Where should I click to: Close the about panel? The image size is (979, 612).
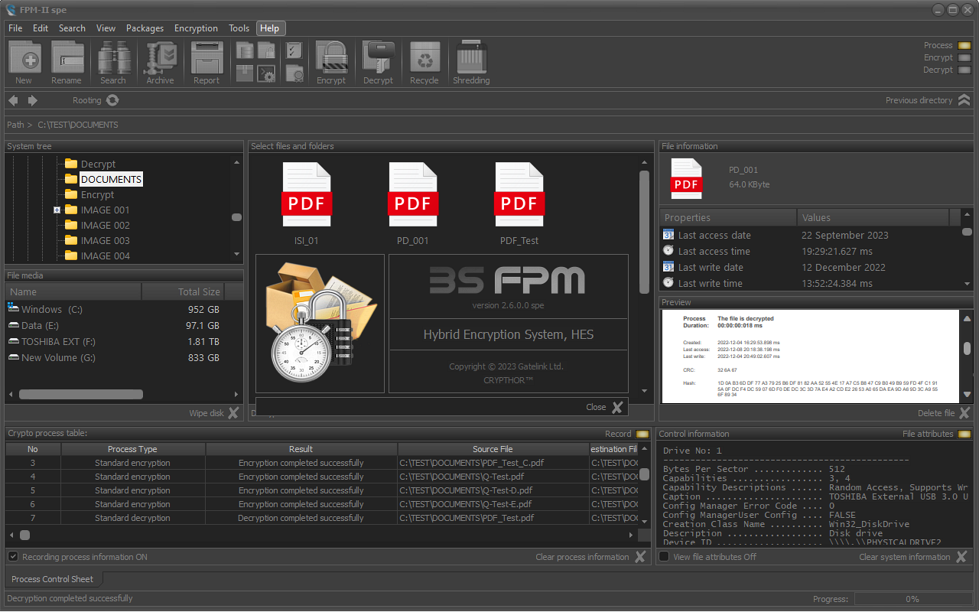[x=617, y=407]
